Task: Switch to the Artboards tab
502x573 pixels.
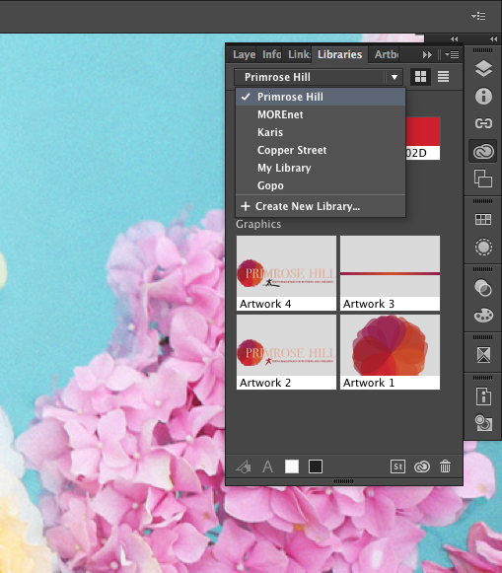Action: click(387, 54)
